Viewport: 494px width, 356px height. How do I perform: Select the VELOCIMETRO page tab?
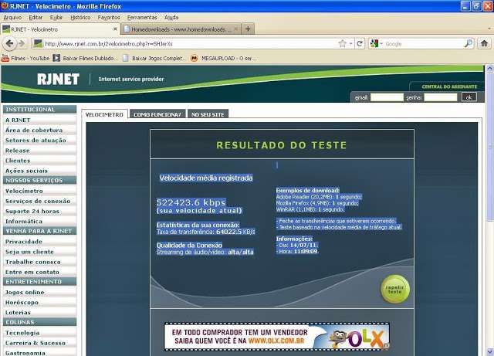[x=104, y=114]
